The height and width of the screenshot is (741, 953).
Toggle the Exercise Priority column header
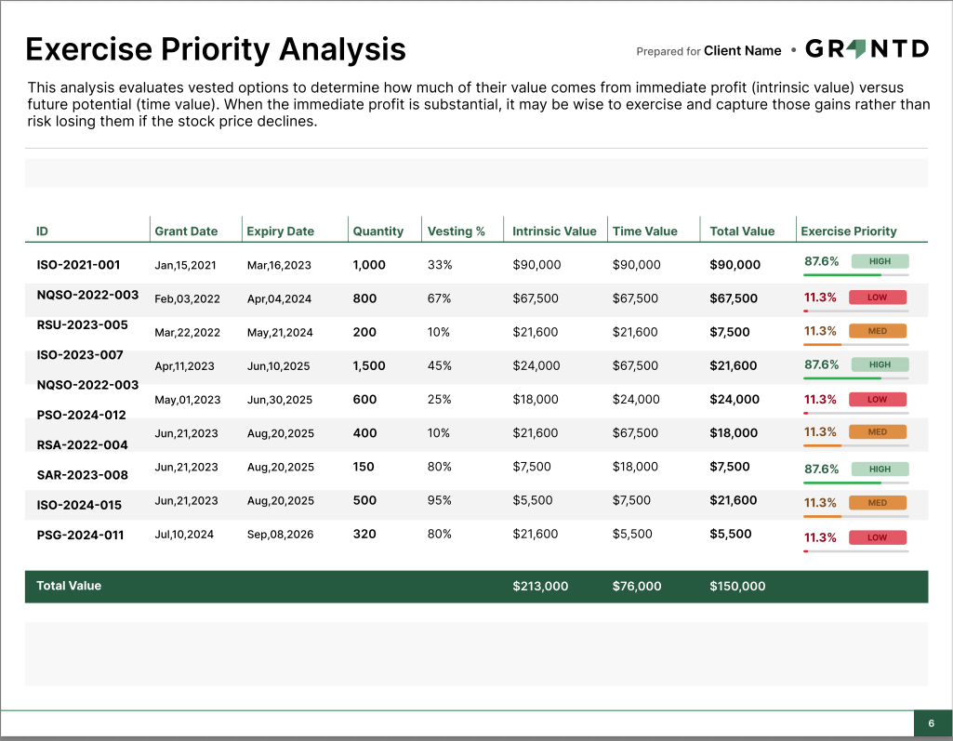click(x=849, y=231)
